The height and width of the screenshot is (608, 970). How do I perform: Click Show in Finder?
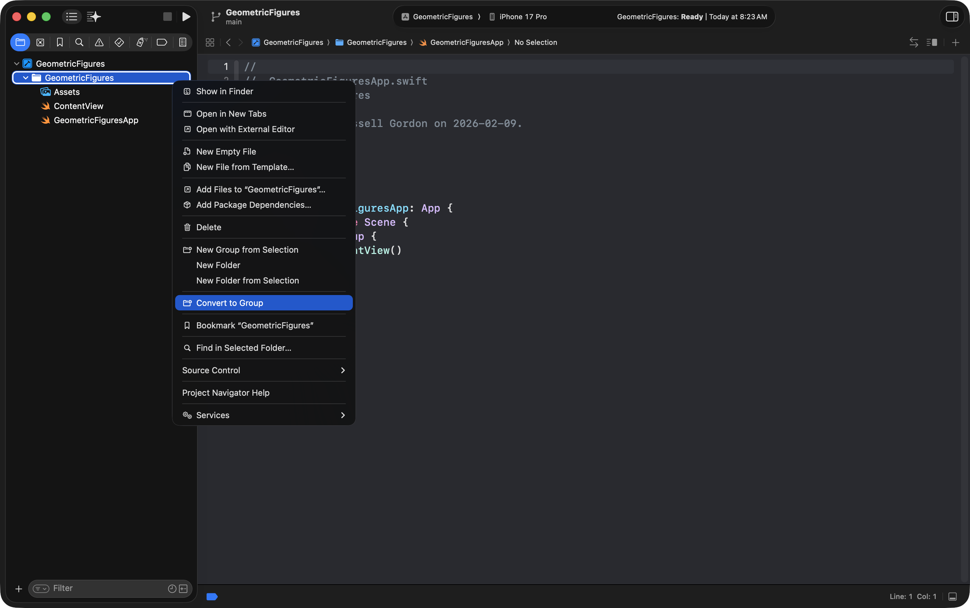point(225,91)
